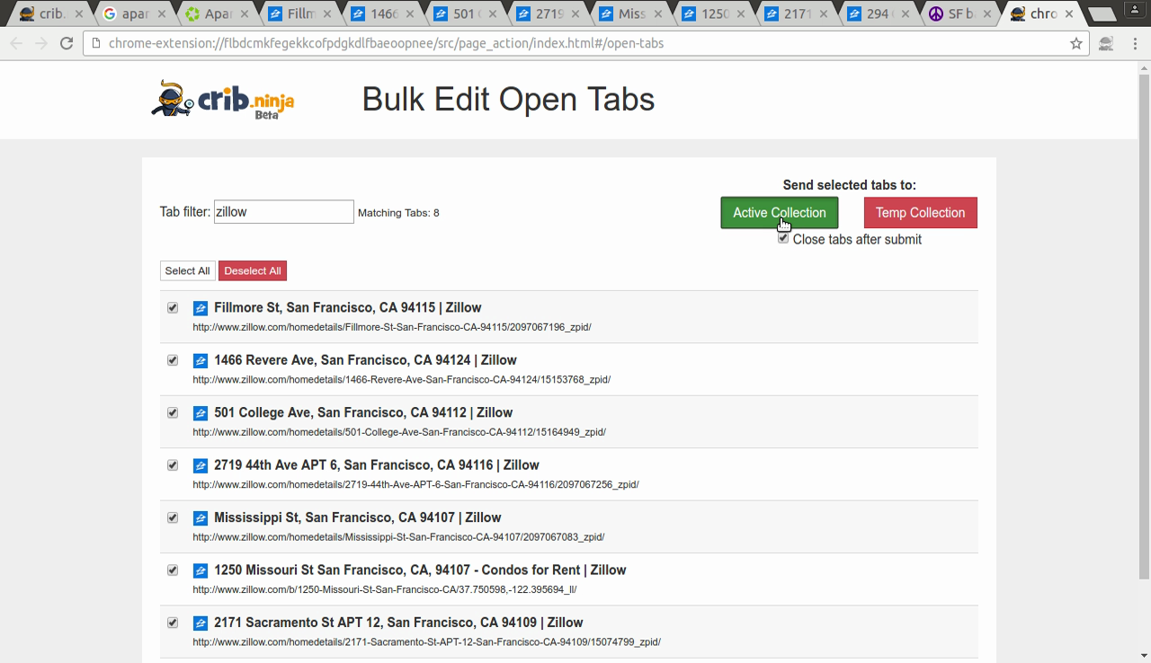Uncheck the 2171 Sacramento St checkbox

(x=173, y=623)
